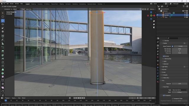Open the File menu
The image size is (189, 106).
4,4
